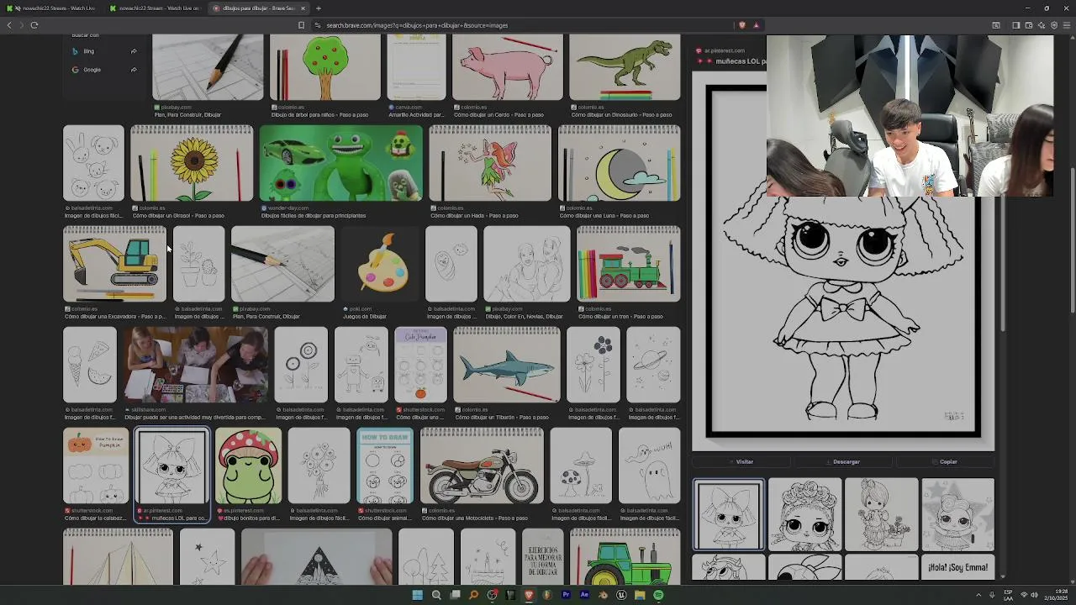Click the ESP LAA language indicator
The width and height of the screenshot is (1076, 605).
pos(1008,595)
